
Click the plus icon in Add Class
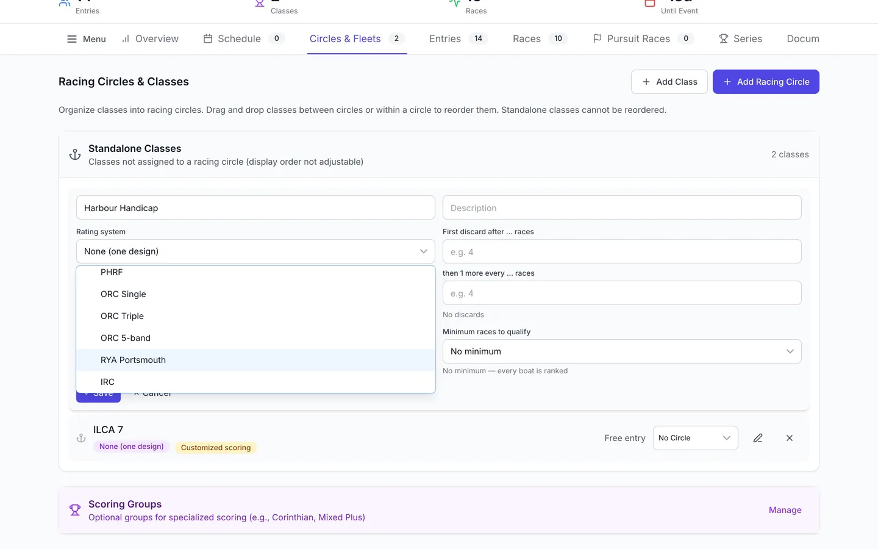646,82
